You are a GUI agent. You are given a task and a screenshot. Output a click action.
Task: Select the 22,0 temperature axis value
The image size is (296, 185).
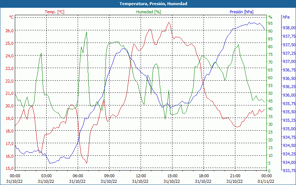click(10, 81)
